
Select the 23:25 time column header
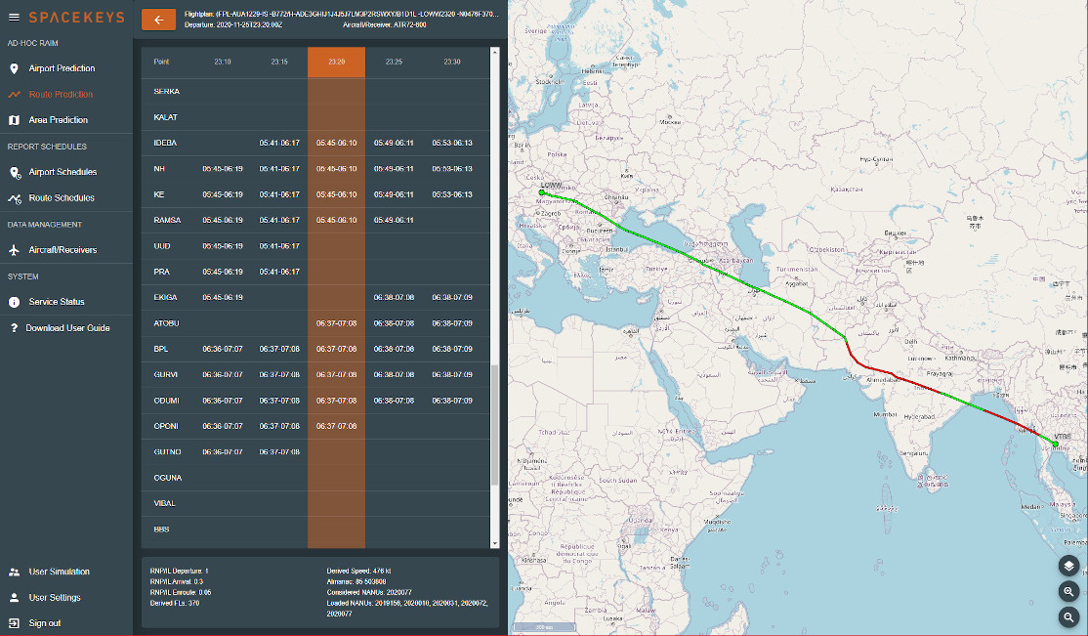(x=395, y=62)
